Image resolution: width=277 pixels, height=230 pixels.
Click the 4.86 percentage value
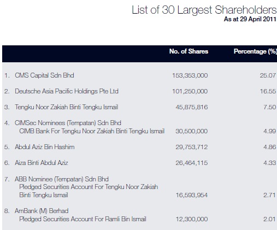pos(270,147)
